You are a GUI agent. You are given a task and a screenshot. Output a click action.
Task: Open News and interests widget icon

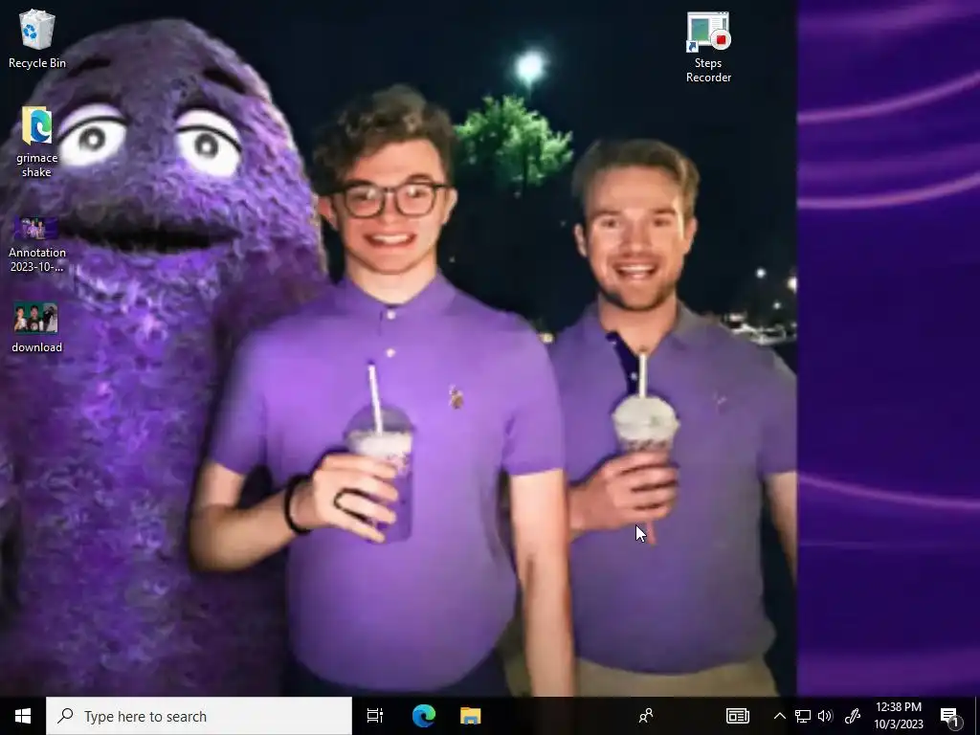click(738, 716)
